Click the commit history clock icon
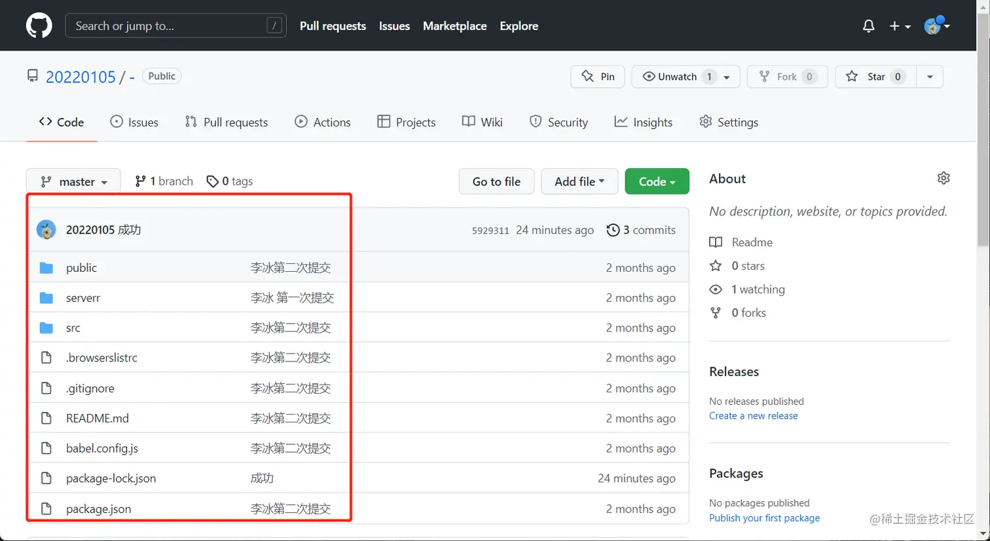The height and width of the screenshot is (541, 990). click(x=613, y=230)
